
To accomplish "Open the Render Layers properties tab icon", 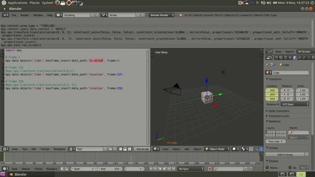I will [281, 58].
